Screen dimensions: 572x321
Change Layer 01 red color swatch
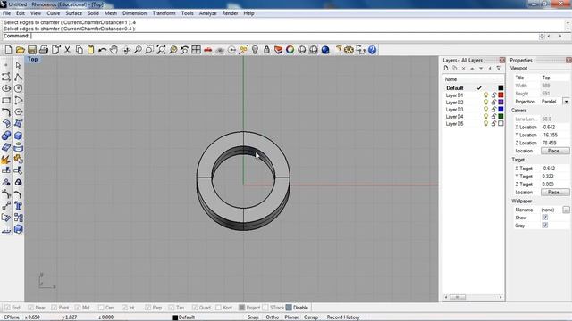500,95
